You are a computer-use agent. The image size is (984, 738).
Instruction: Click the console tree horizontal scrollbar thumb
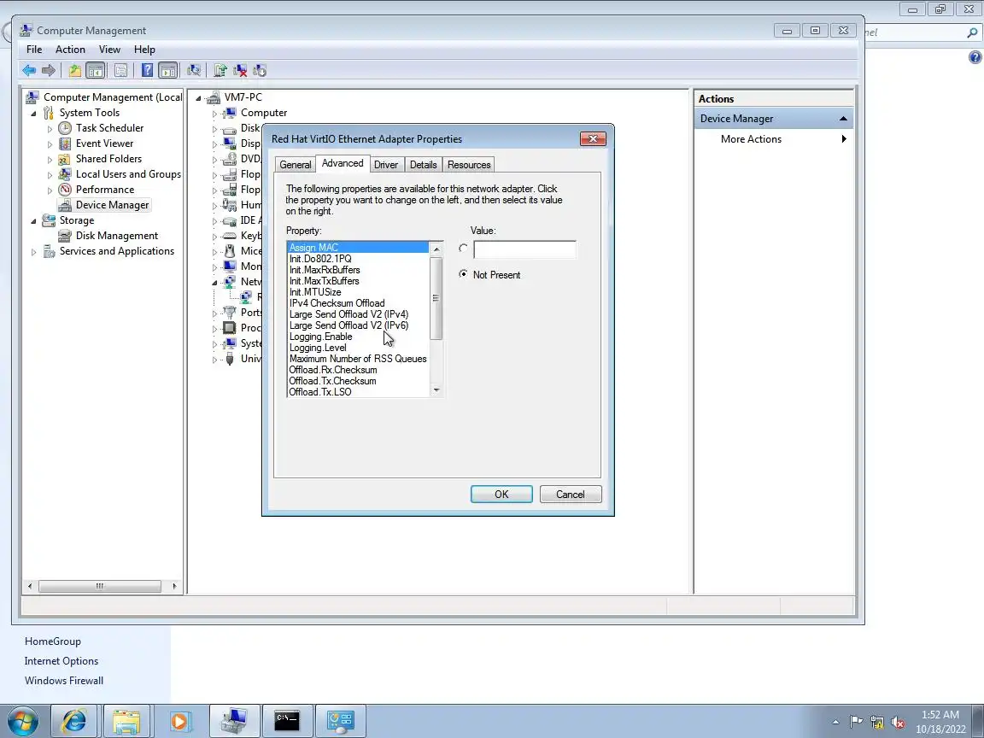[100, 586]
